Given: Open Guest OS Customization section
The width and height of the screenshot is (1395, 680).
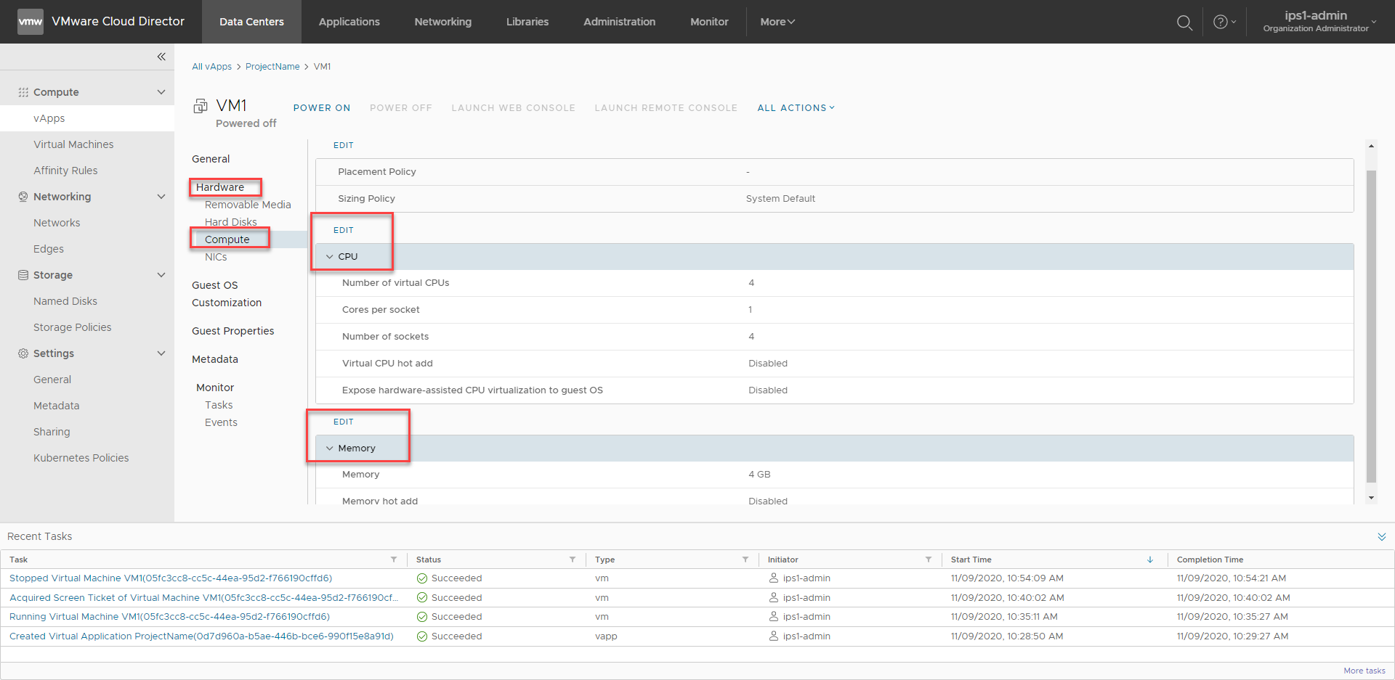Looking at the screenshot, I should [x=227, y=294].
